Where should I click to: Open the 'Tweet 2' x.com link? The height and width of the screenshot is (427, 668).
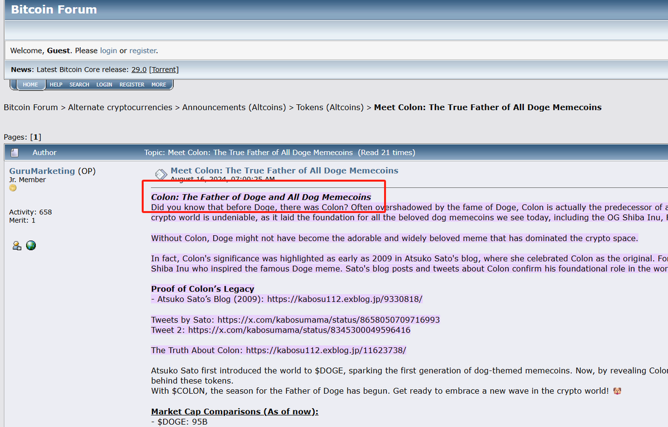click(299, 330)
